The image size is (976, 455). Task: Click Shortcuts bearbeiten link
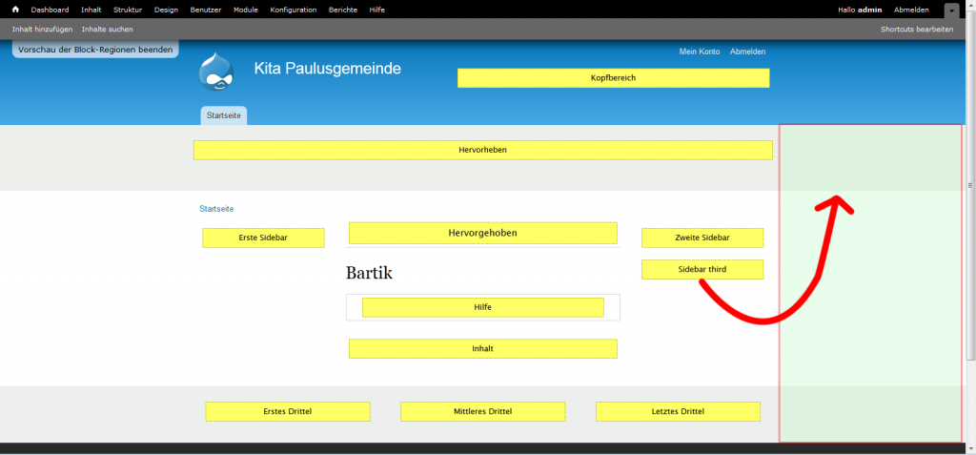point(917,30)
